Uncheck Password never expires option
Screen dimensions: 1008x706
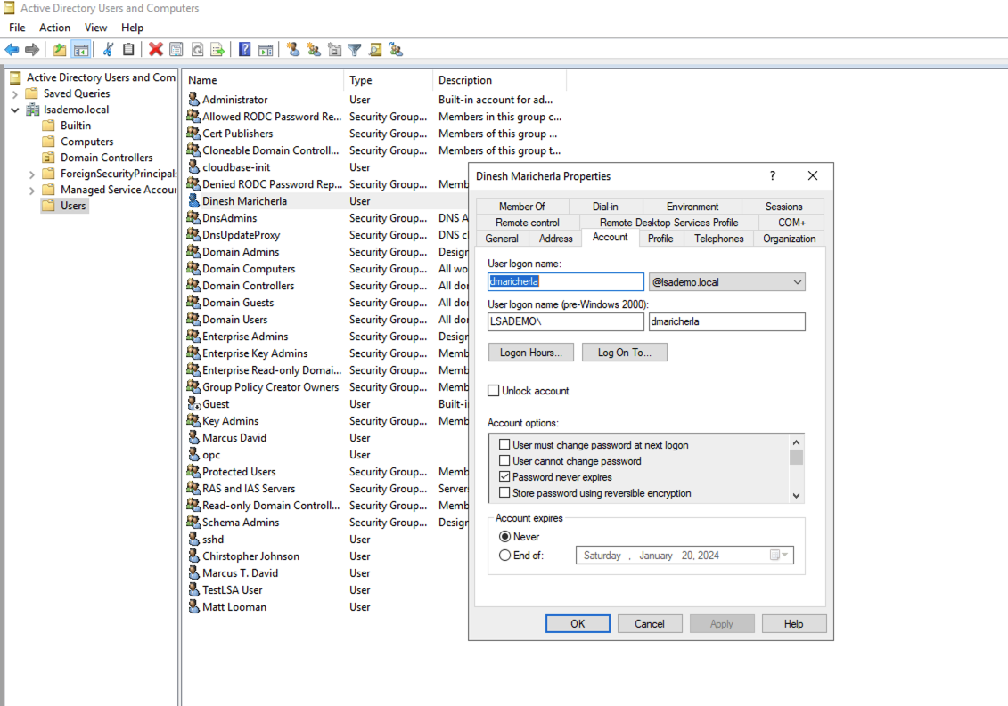point(505,477)
